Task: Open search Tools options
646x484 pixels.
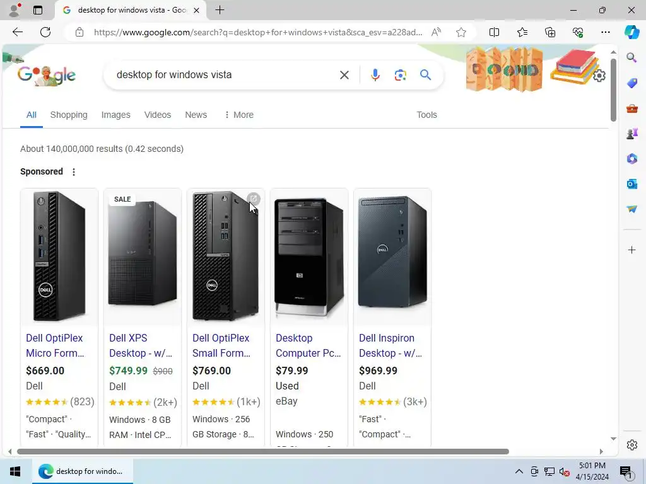Action: [426, 115]
